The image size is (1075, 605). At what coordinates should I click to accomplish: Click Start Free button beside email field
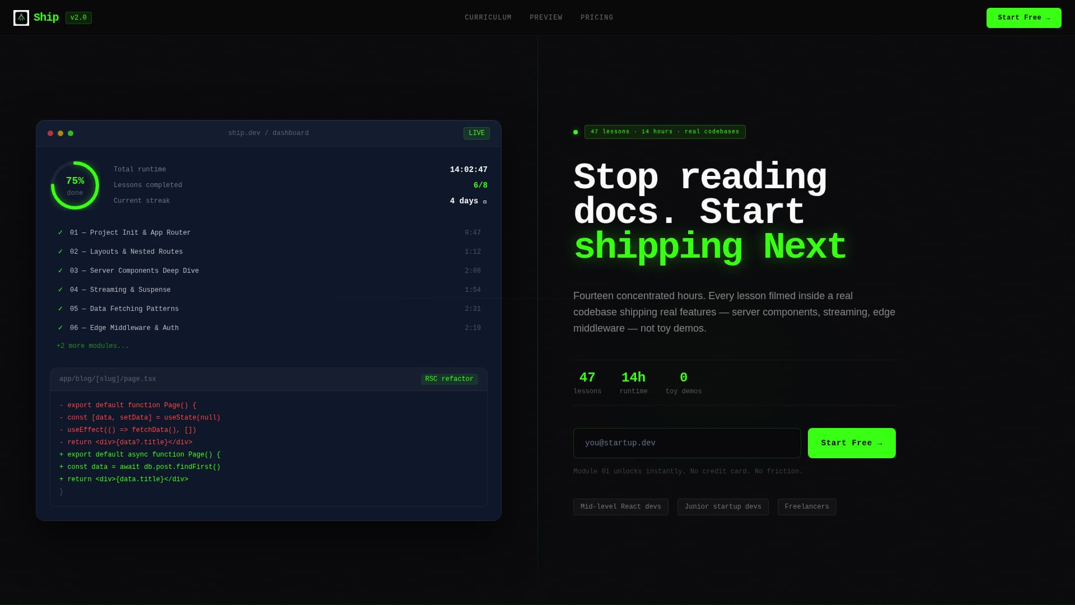click(852, 443)
